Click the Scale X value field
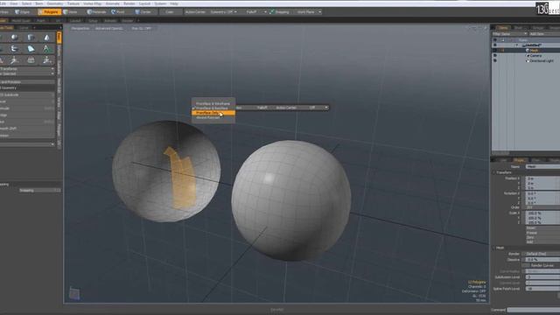The image size is (560, 315). click(x=542, y=213)
